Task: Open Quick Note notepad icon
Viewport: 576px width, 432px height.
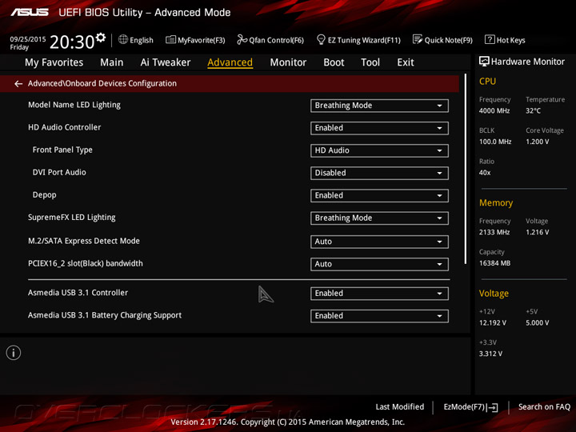Action: tap(418, 39)
